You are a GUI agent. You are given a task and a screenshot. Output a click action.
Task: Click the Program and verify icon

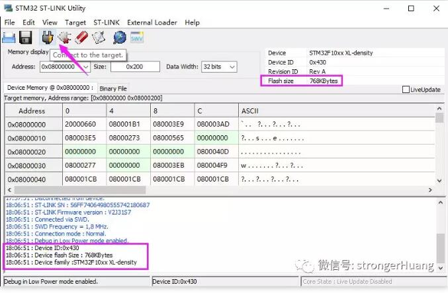[x=99, y=38]
